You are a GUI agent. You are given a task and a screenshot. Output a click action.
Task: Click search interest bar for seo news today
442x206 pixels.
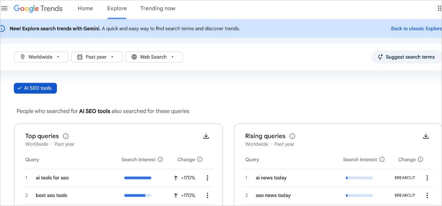tap(359, 195)
